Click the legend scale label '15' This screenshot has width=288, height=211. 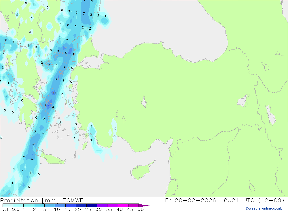coord(67,209)
